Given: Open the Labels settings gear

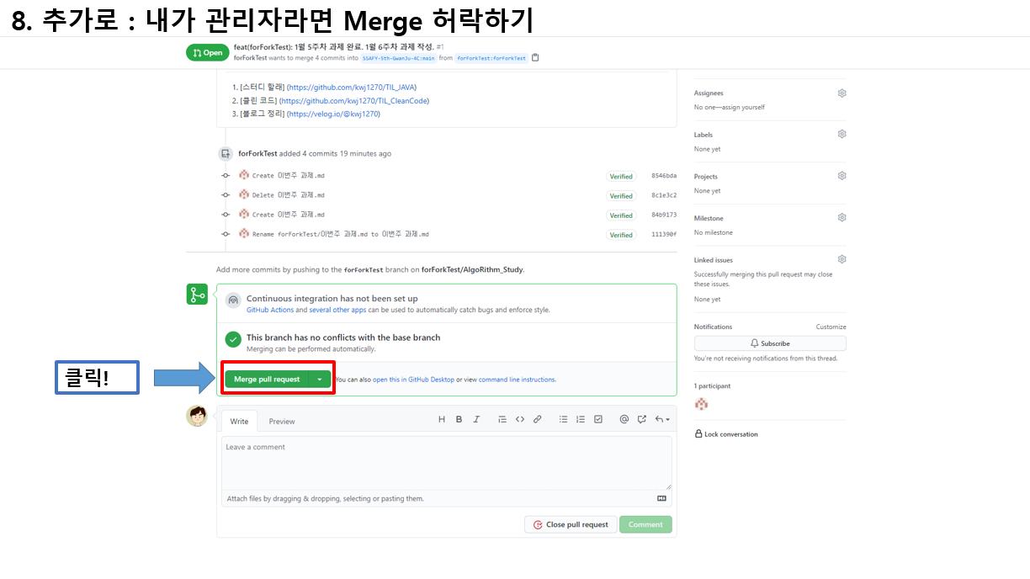Looking at the screenshot, I should (842, 133).
